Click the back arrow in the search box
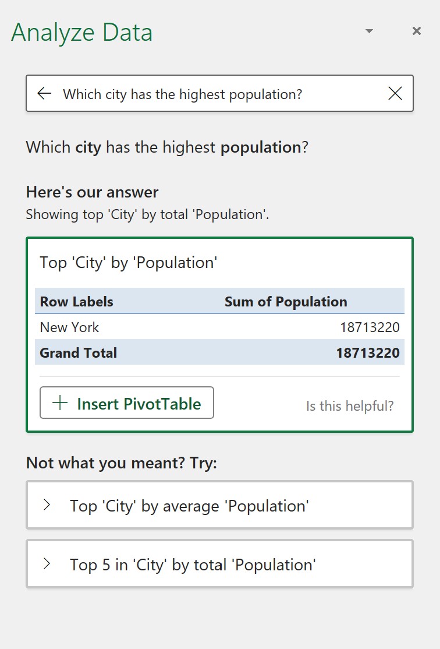 point(45,93)
